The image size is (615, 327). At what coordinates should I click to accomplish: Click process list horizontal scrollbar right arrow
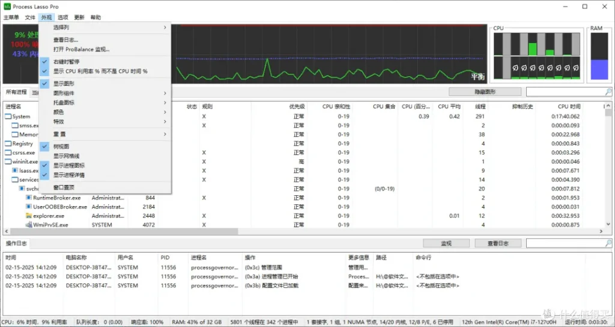coord(601,231)
